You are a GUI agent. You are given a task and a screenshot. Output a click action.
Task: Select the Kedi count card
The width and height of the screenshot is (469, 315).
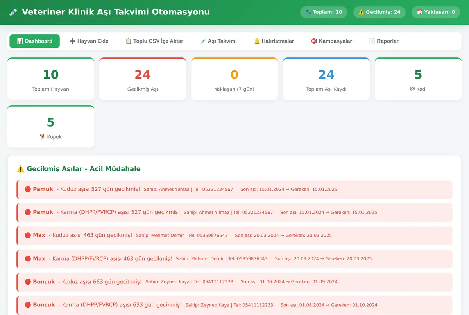pyautogui.click(x=418, y=79)
